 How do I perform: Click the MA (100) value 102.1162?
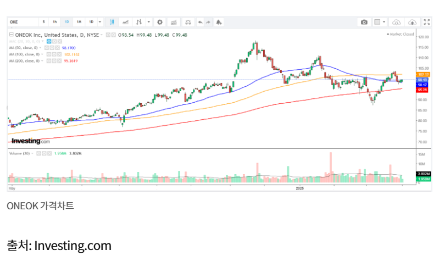point(71,54)
